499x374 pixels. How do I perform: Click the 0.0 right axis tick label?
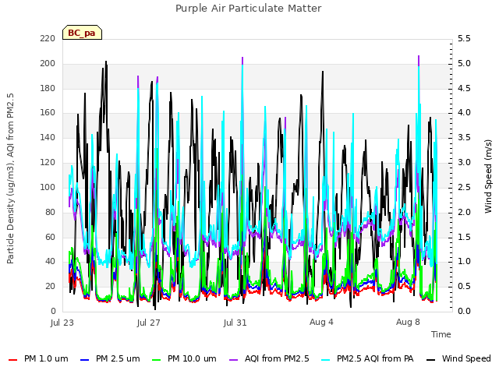tap(465, 311)
